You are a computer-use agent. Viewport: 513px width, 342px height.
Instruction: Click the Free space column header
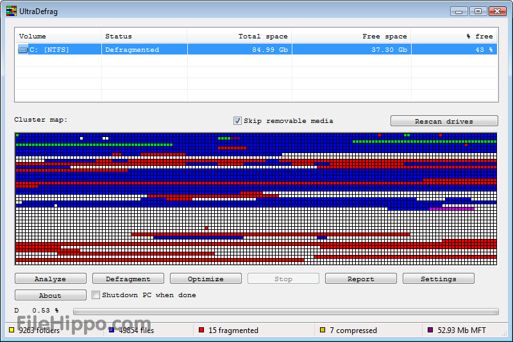point(351,37)
